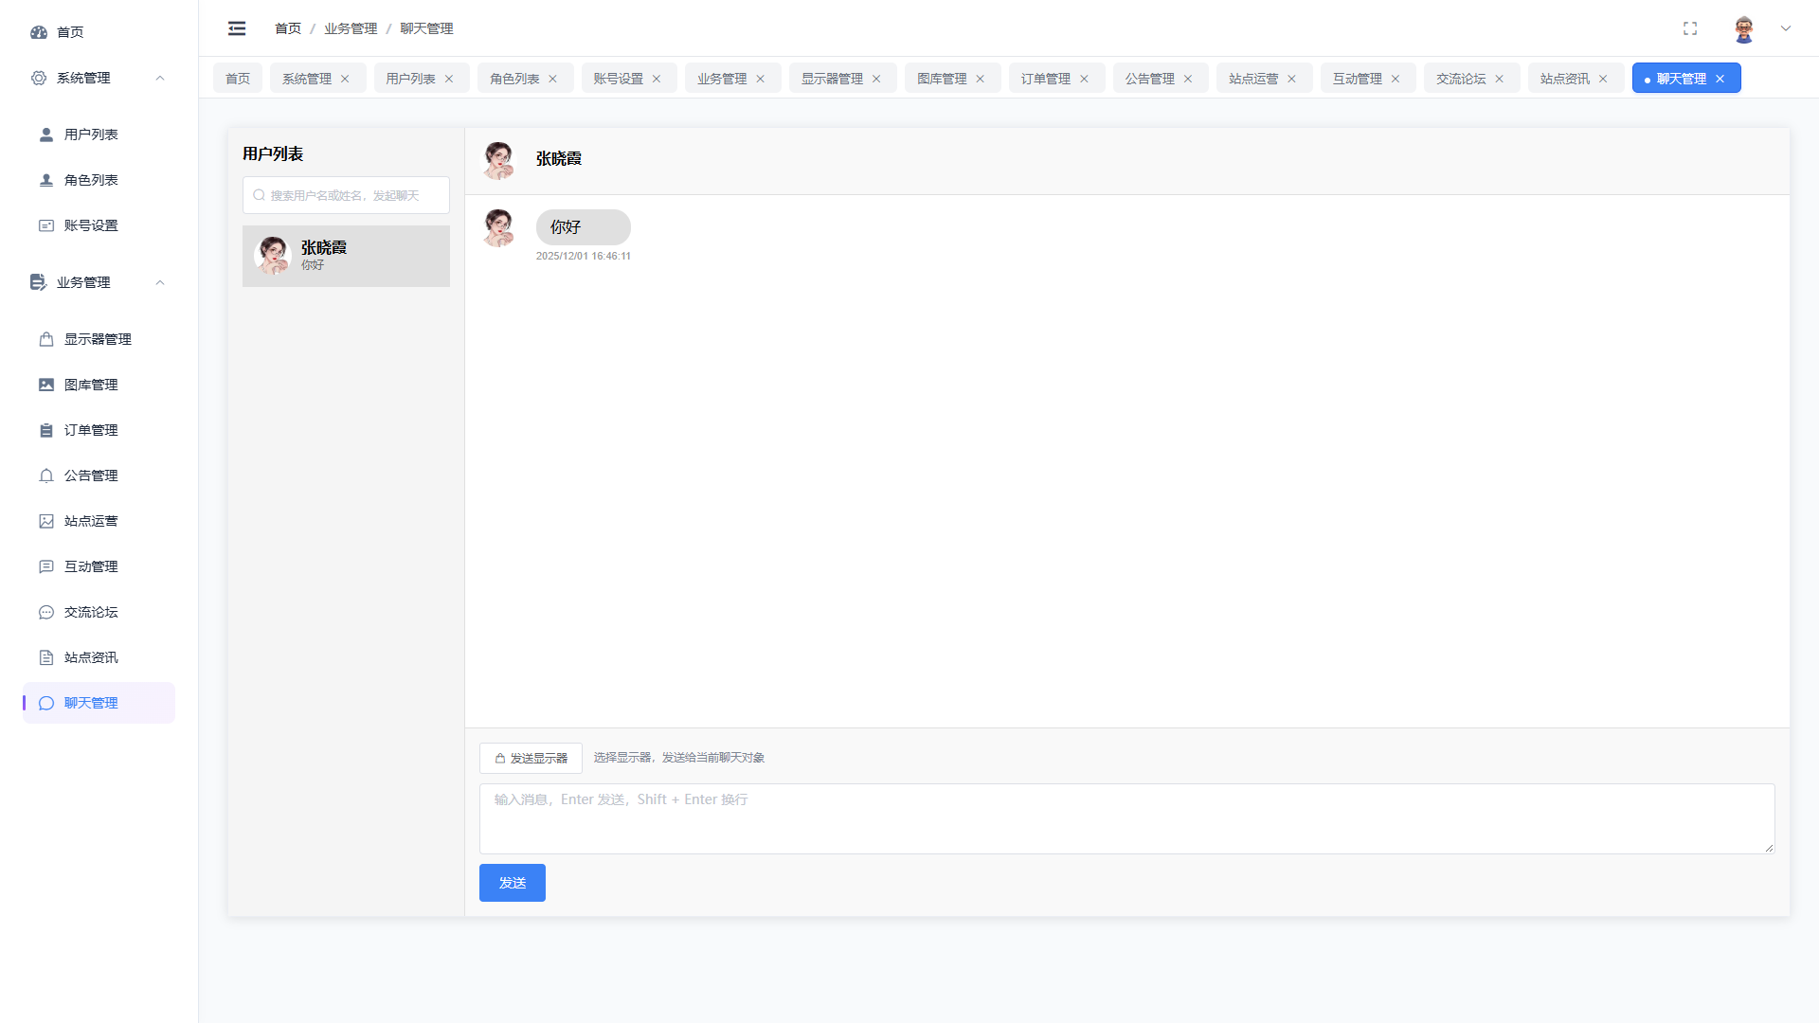The width and height of the screenshot is (1819, 1023).
Task: Close the 公告管理 tab
Action: point(1188,79)
